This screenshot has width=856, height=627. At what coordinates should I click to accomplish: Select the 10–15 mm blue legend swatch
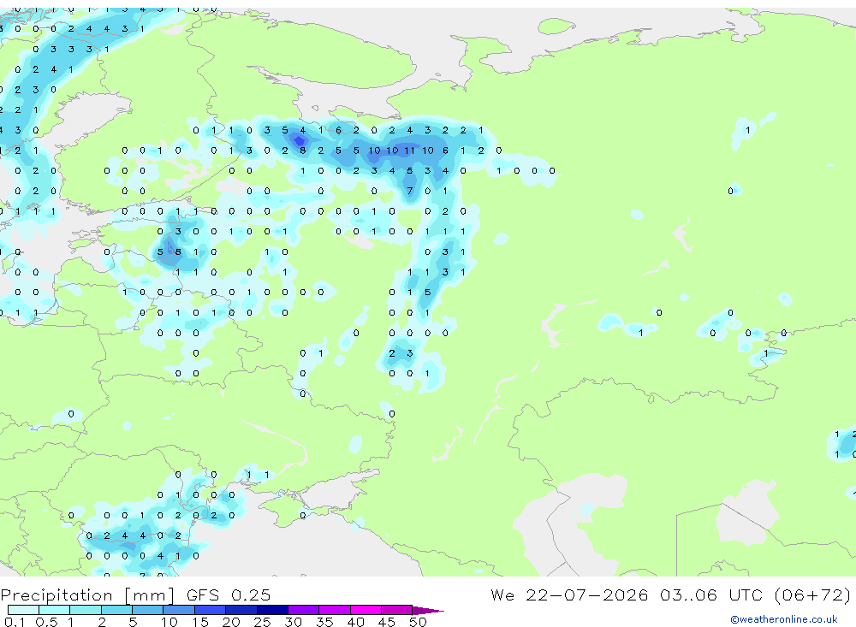tap(179, 610)
